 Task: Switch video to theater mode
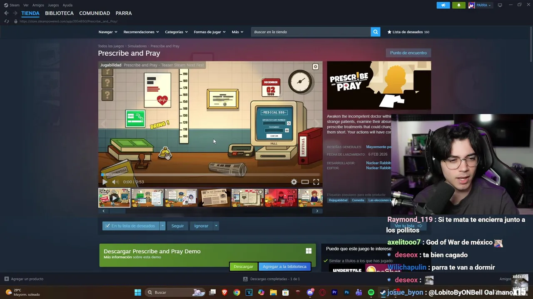(305, 182)
